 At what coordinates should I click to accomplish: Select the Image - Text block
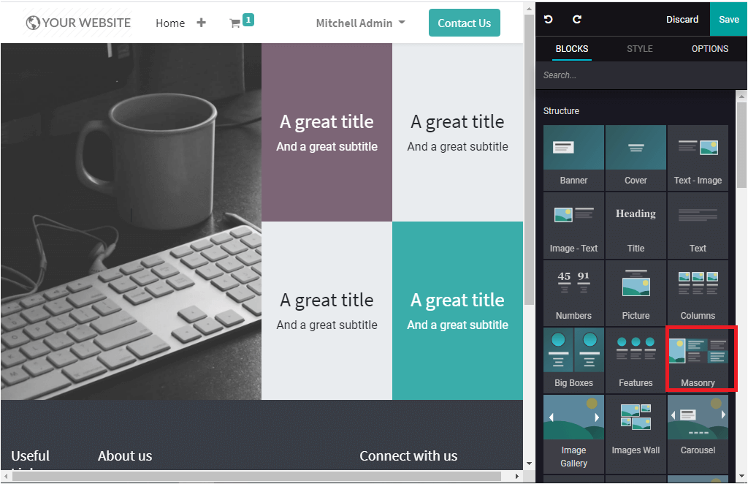[573, 225]
